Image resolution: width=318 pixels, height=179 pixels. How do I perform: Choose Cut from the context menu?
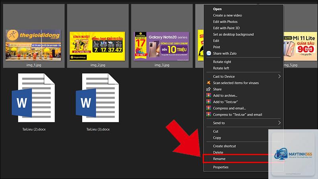(x=215, y=131)
